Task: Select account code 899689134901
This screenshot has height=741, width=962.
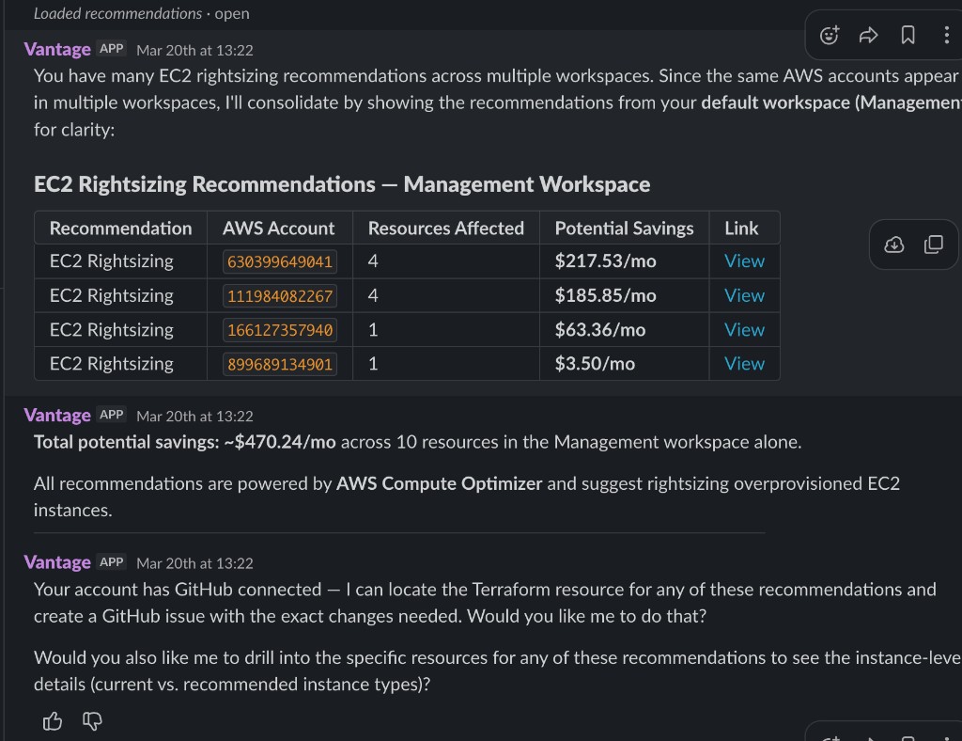Action: click(x=280, y=364)
